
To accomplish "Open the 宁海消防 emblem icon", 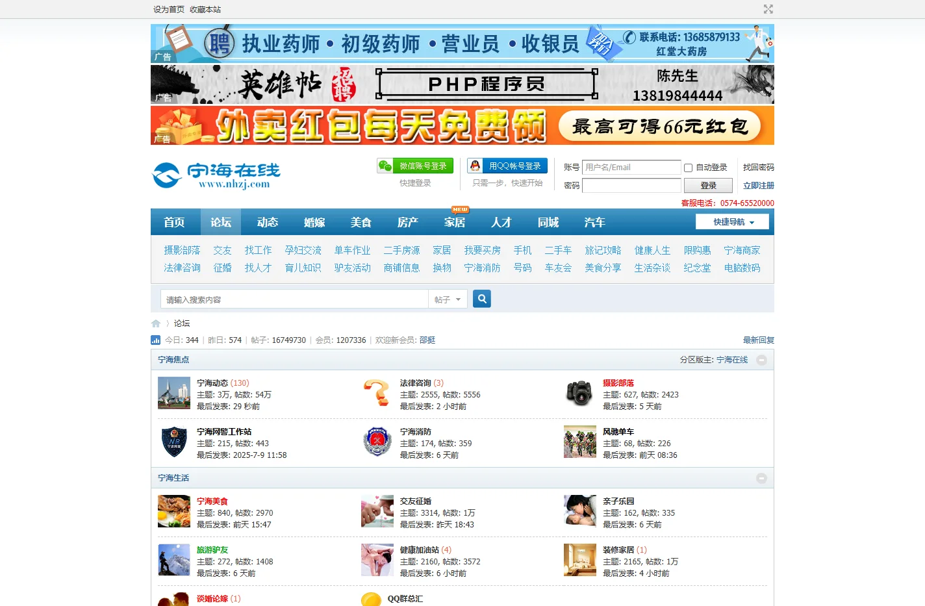I will point(377,442).
